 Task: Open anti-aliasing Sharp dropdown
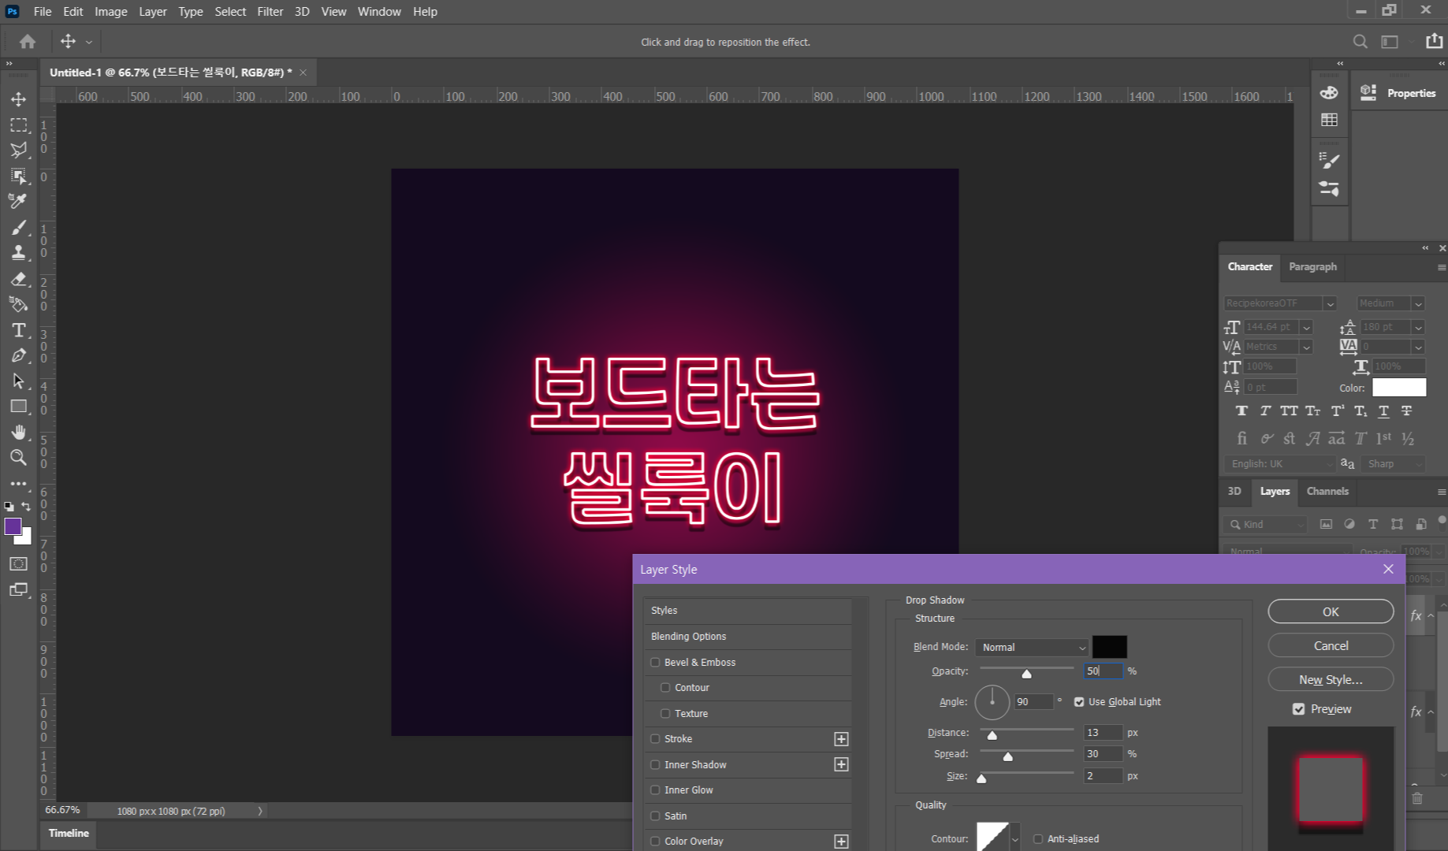[1394, 464]
